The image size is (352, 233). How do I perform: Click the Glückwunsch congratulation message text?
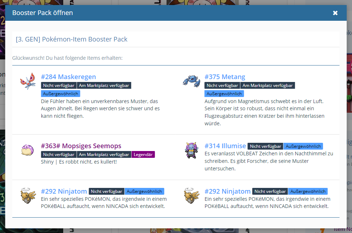[x=67, y=58]
